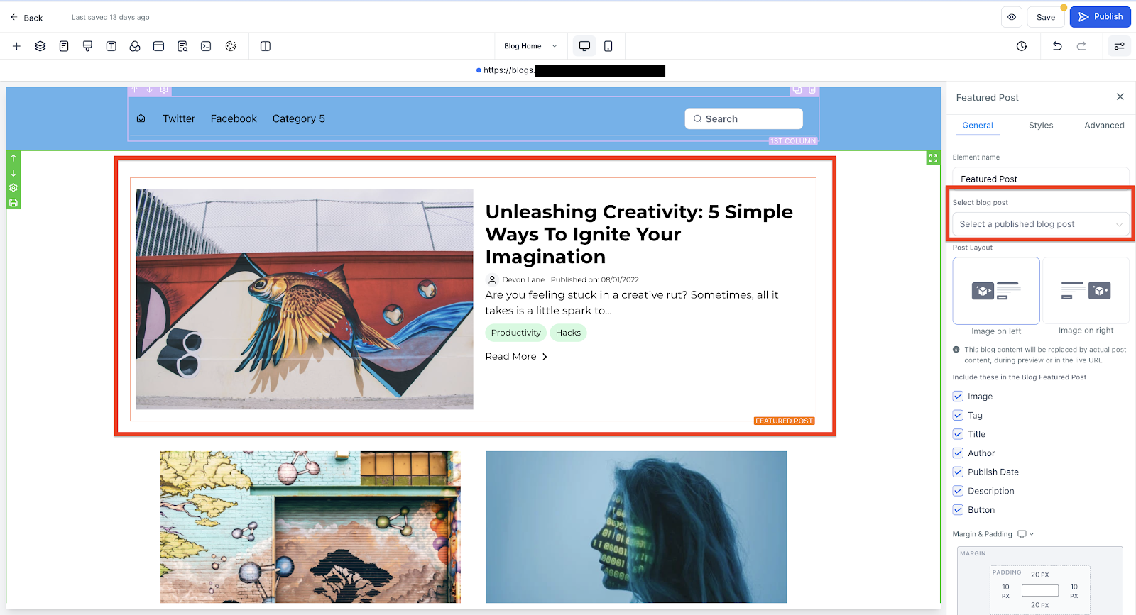Expand Margin & Padding device dropdown
This screenshot has width=1136, height=615.
pyautogui.click(x=1026, y=534)
